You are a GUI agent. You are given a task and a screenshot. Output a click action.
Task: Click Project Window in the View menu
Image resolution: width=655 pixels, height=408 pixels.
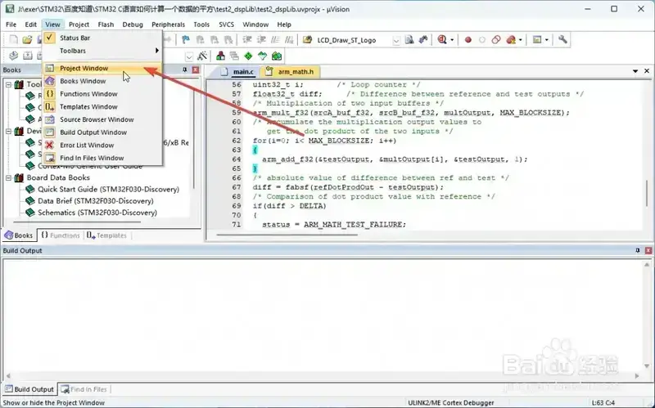84,68
